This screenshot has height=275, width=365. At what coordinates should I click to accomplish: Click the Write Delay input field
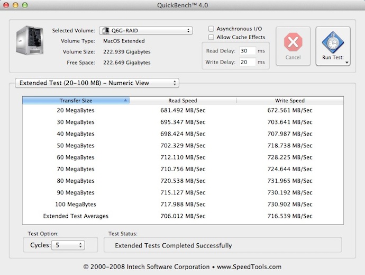(247, 62)
